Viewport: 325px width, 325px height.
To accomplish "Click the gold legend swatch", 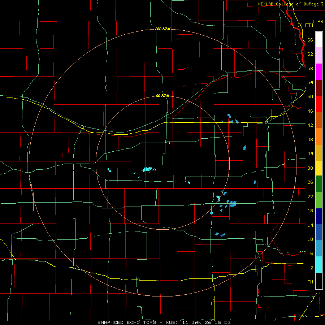I will 319,153.
